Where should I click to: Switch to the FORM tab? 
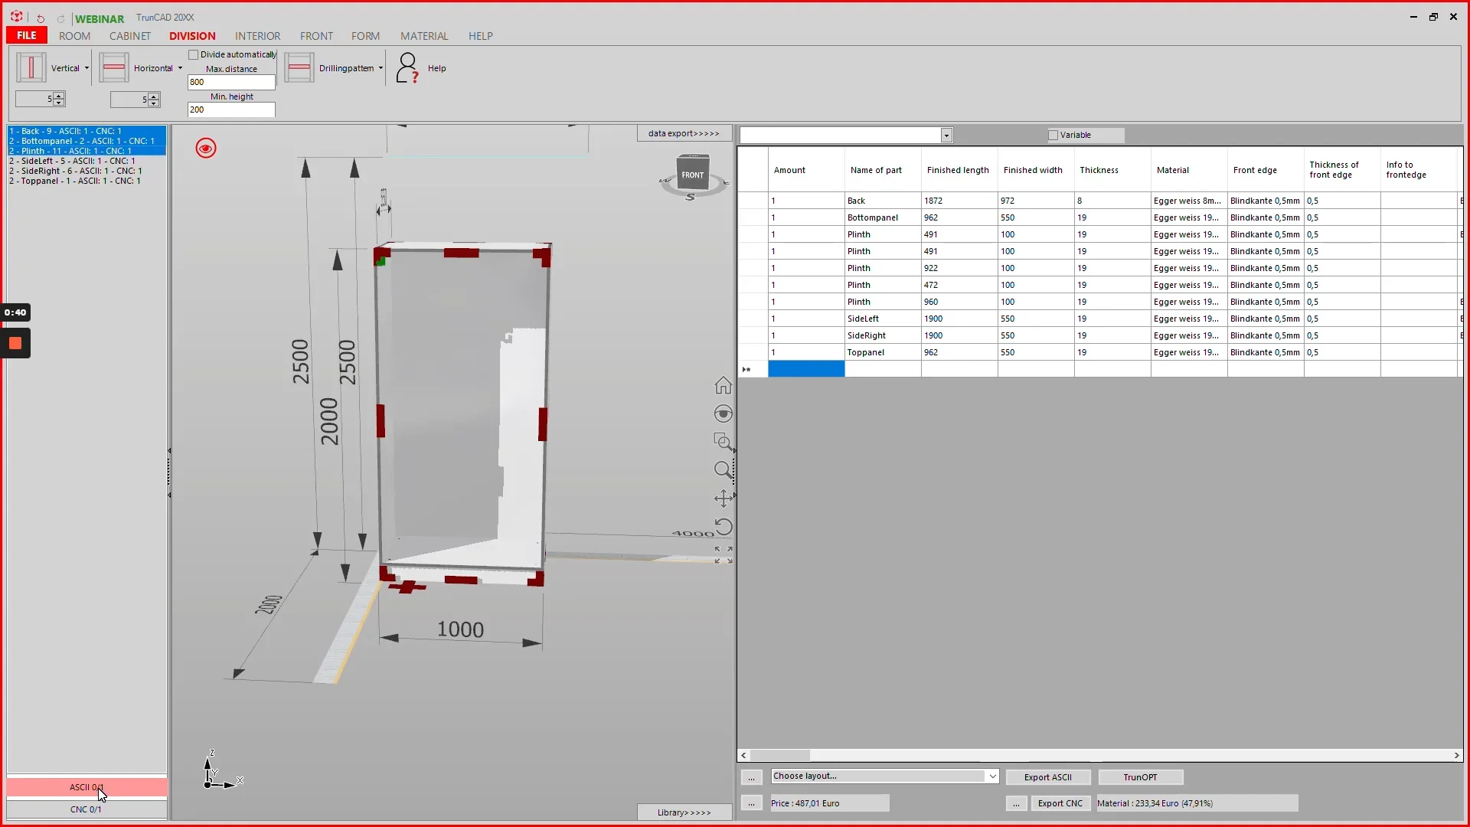[x=365, y=36]
